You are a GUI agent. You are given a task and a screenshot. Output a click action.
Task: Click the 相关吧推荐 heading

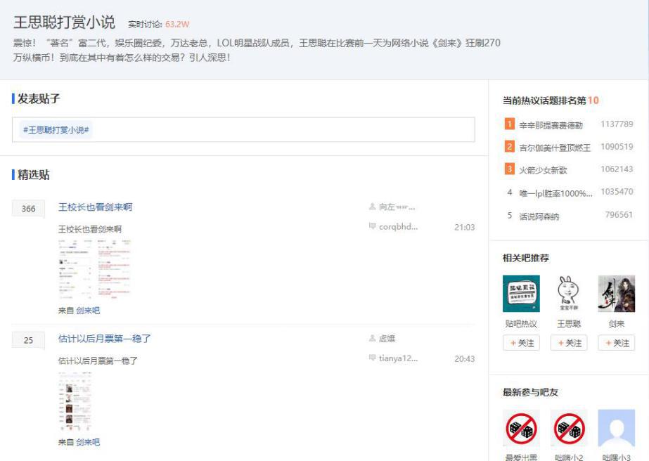coord(526,258)
